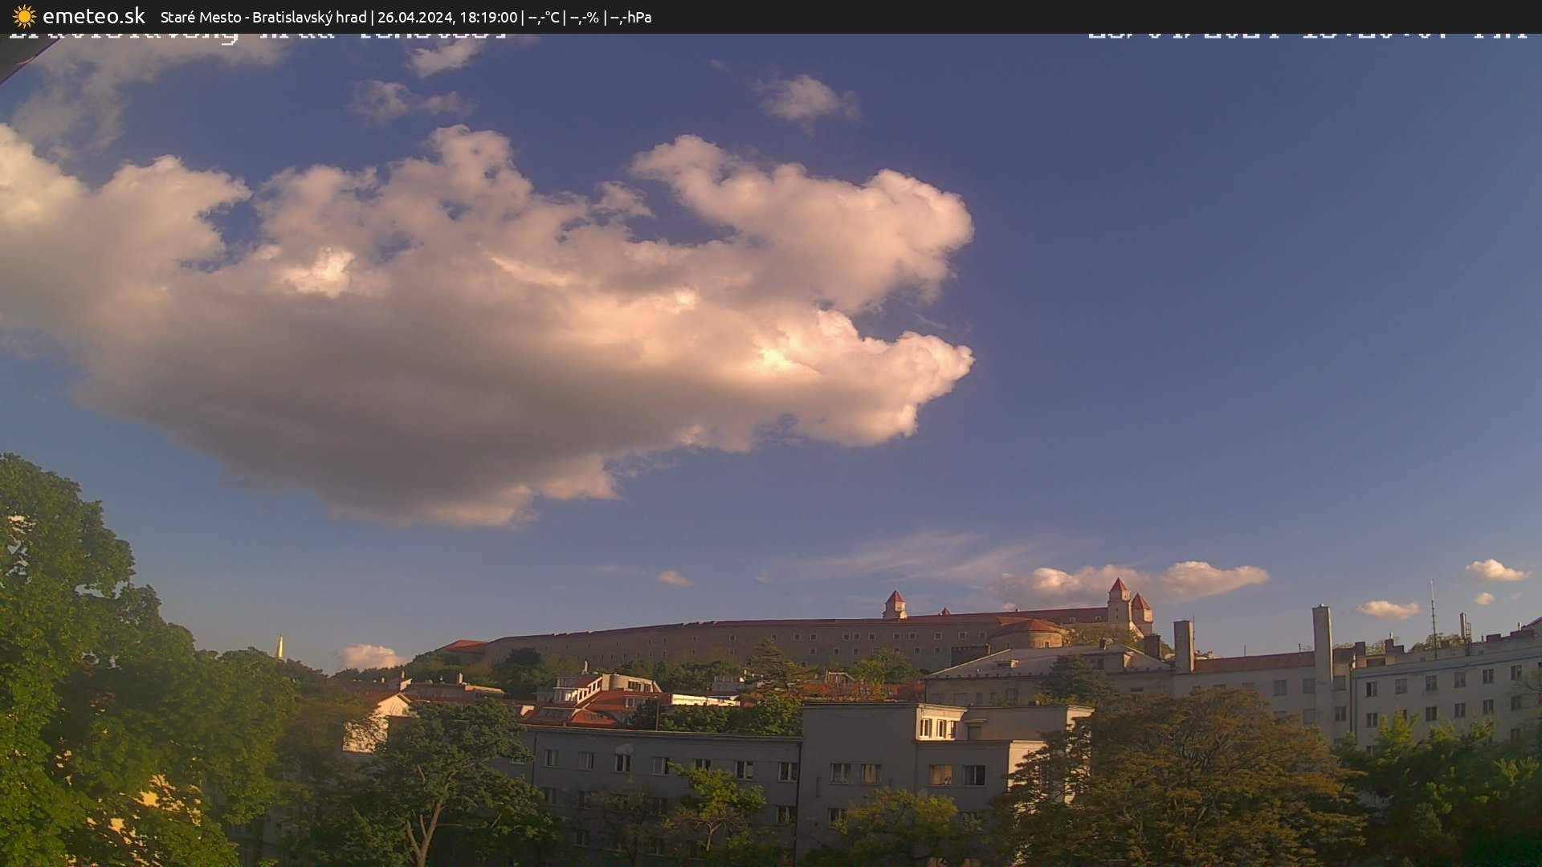Viewport: 1542px width, 867px height.
Task: Select the Bratislavský hrad station label
Action: click(309, 16)
